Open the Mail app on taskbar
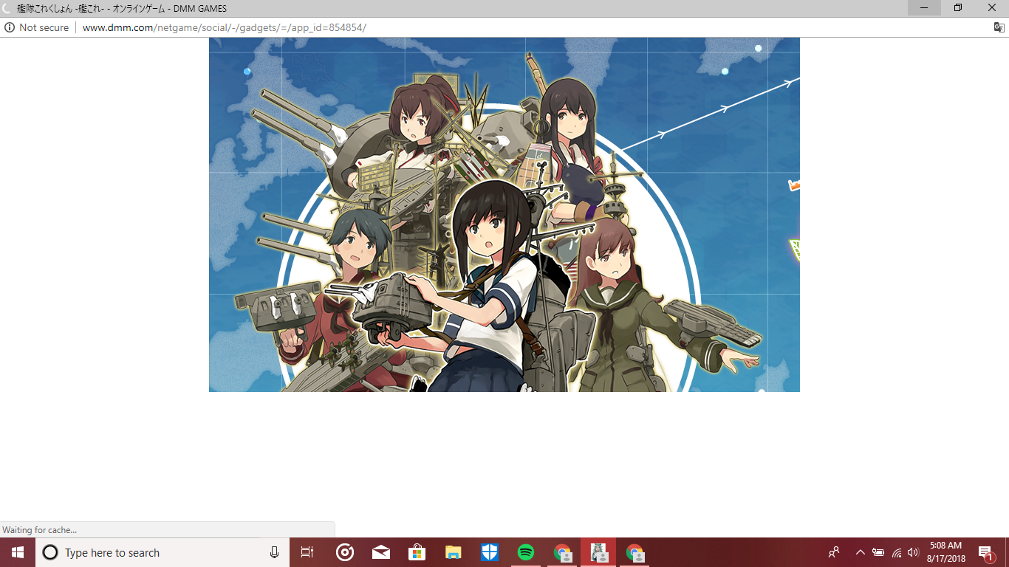 pyautogui.click(x=381, y=552)
